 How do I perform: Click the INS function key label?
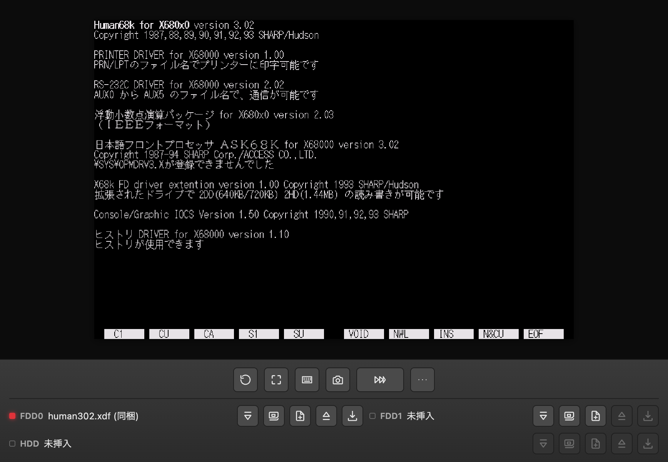[454, 334]
